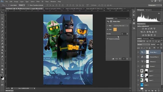Toggle visibility of Layer 1
Image resolution: width=163 pixels, height=92 pixels.
[138, 85]
